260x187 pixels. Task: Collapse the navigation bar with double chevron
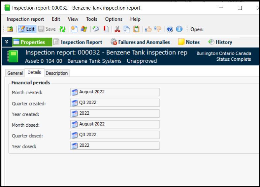pos(7,42)
